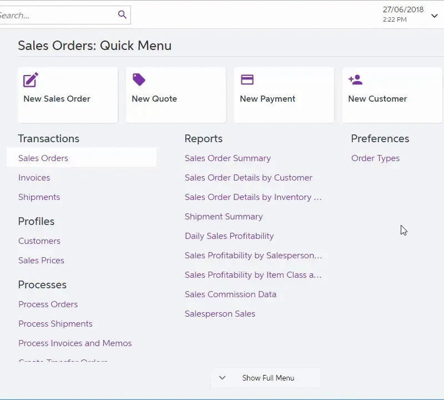Open Sales Profitability by Salesperson report
This screenshot has height=400, width=444.
(254, 256)
